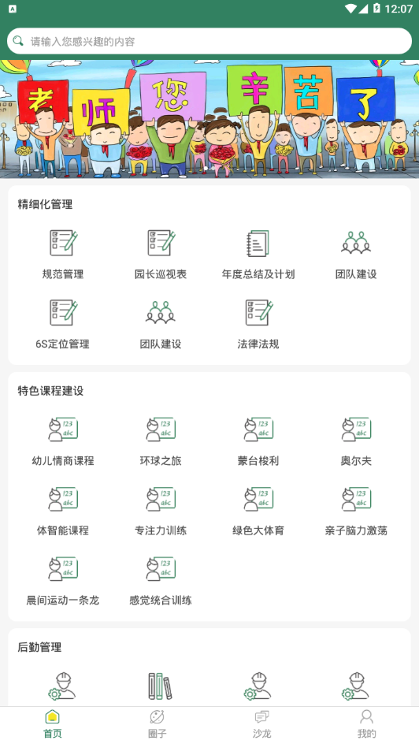Screen dimensions: 419x744
Task: Open the 蒙台梭利 course icon
Action: [258, 430]
